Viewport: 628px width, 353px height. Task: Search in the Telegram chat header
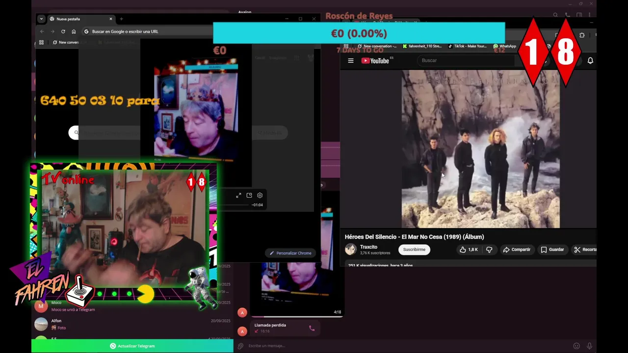pos(555,15)
